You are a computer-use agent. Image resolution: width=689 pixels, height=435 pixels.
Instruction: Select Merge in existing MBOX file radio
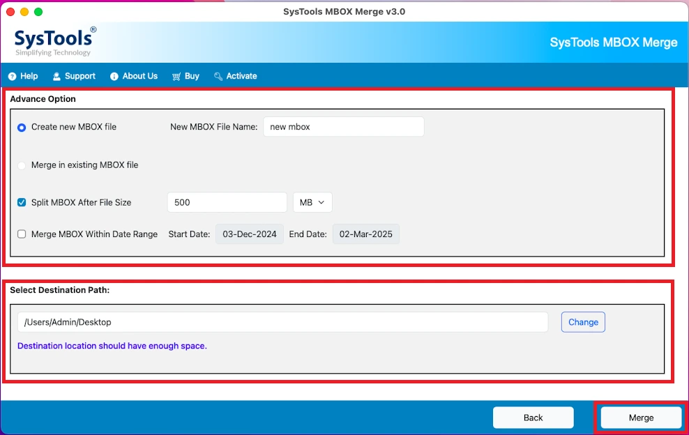click(22, 166)
